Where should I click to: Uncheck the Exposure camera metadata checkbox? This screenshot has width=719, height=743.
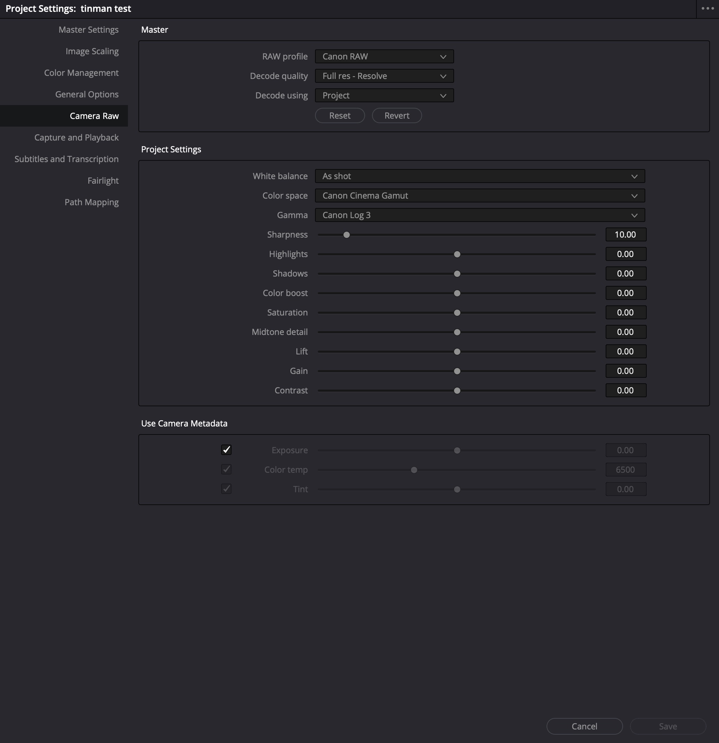coord(226,450)
